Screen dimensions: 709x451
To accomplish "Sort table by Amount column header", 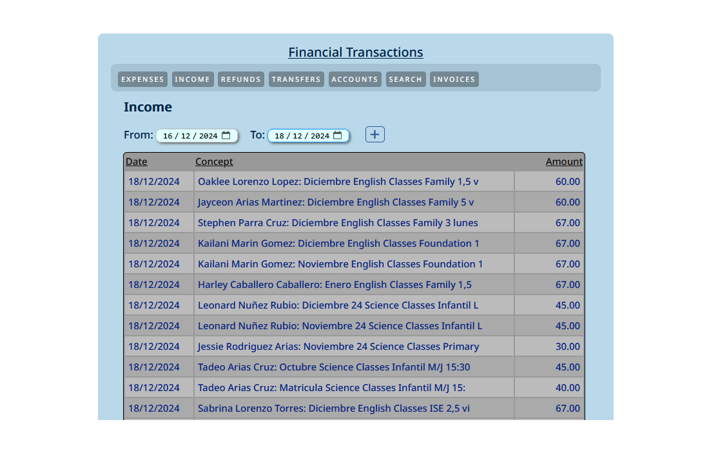I will [564, 162].
